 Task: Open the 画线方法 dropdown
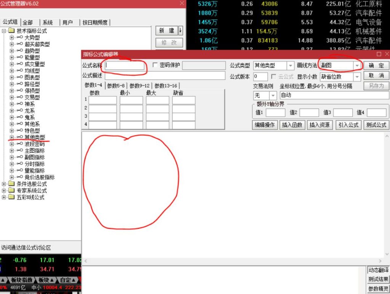click(x=357, y=66)
